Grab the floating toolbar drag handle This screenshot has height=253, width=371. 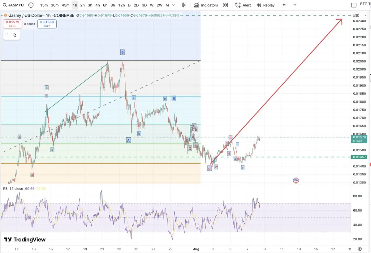(6, 35)
